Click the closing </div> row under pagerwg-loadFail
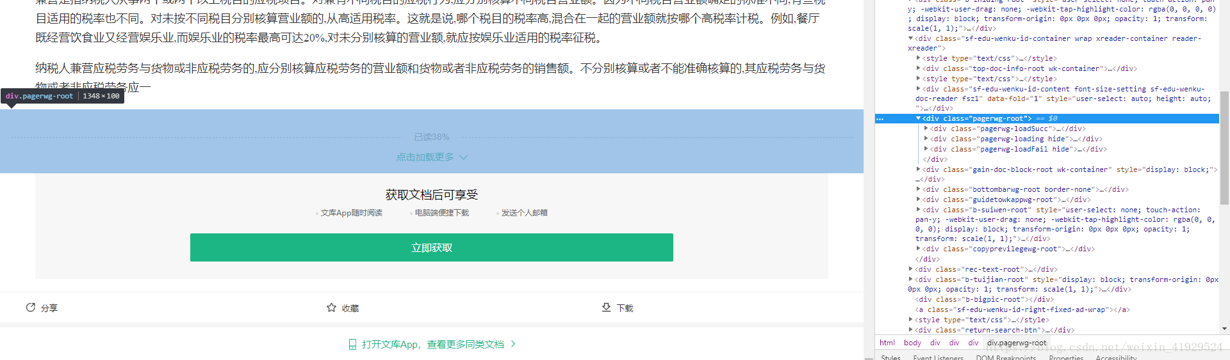This screenshot has width=1230, height=360. tap(935, 159)
